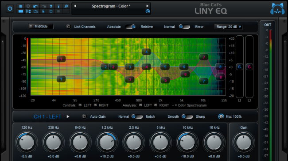This screenshot has height=161, width=288.
Task: Click the filled rectangle view icon
Action: point(20,11)
